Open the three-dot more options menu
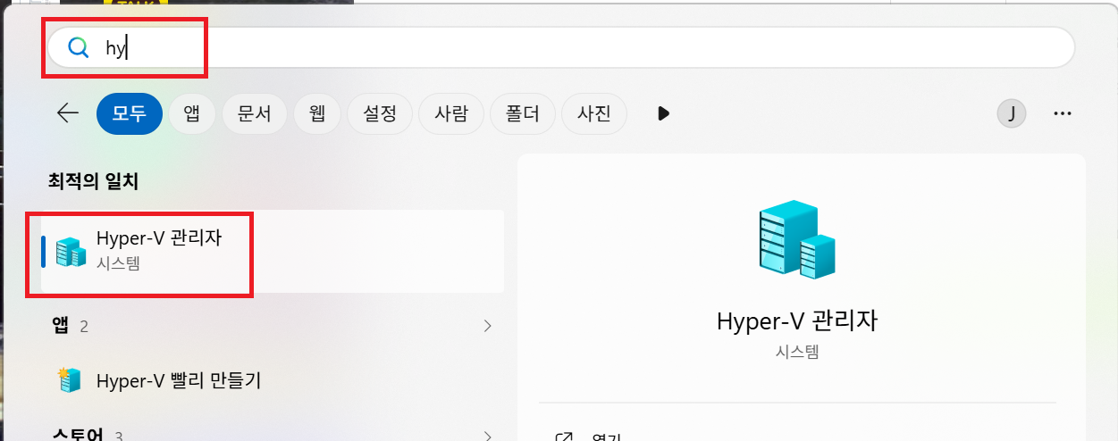Screen dimensions: 1118x441 pyautogui.click(x=1063, y=113)
